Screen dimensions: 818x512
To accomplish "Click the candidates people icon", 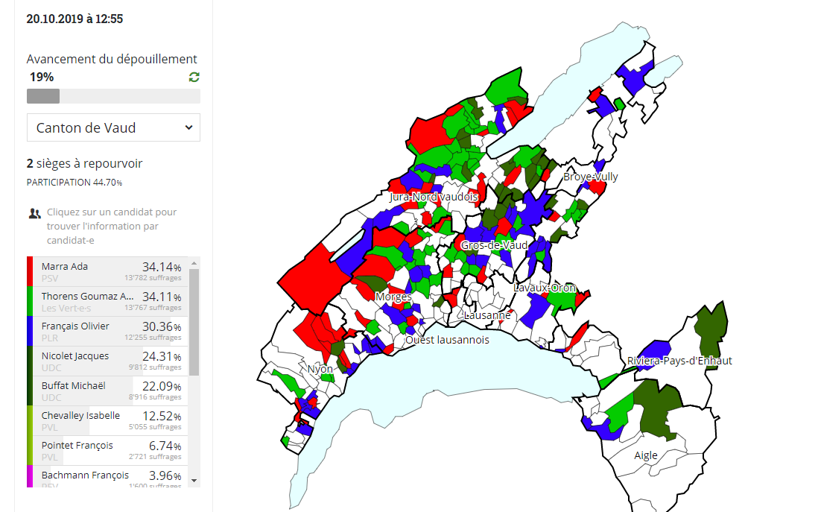I will [34, 213].
